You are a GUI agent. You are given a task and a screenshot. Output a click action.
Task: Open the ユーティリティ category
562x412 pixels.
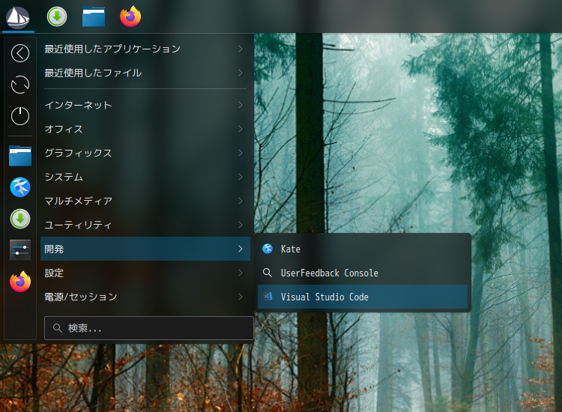tap(145, 225)
